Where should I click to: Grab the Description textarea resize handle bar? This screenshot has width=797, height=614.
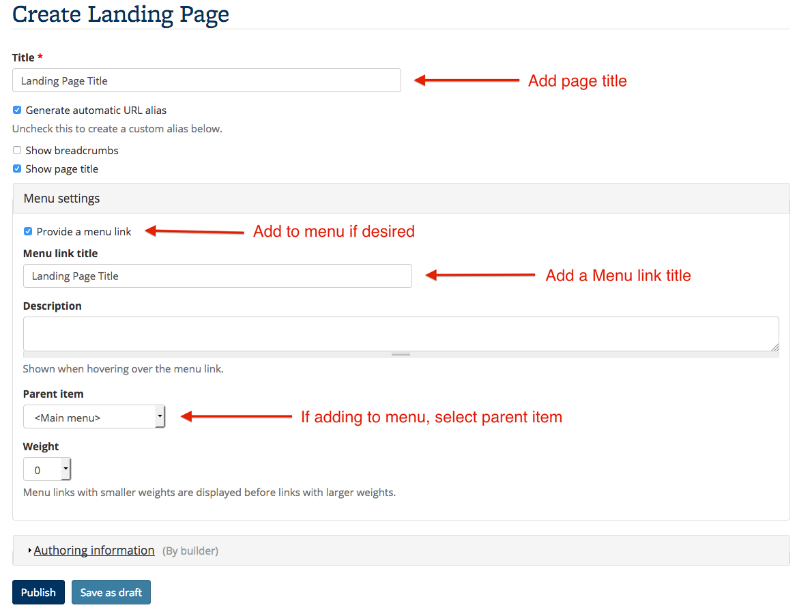pos(401,354)
